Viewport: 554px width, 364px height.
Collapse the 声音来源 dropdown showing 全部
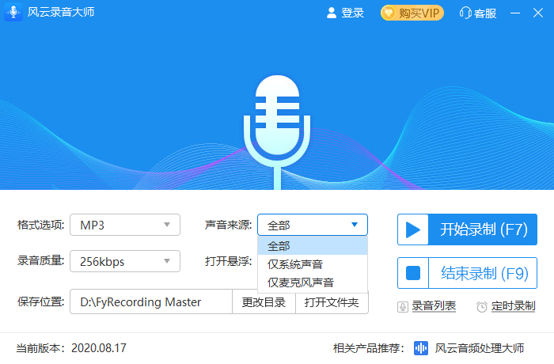(313, 225)
